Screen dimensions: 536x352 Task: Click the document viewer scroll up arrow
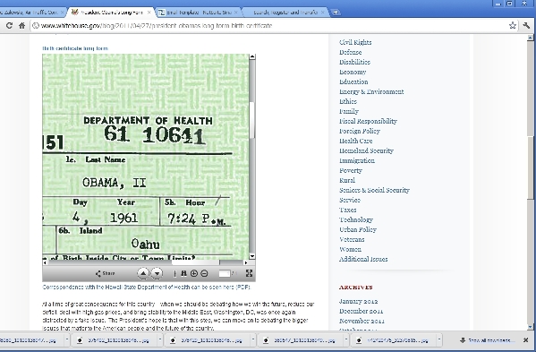[252, 56]
